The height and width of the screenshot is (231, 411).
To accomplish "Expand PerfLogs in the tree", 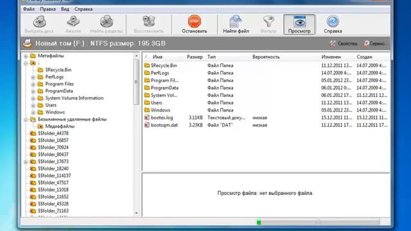I will pos(33,77).
